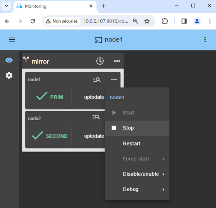Click the three-dot menu on node1 card

coord(114,80)
